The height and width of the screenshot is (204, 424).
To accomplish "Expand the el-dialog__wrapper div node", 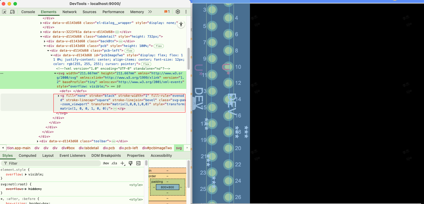I will 41,23.
